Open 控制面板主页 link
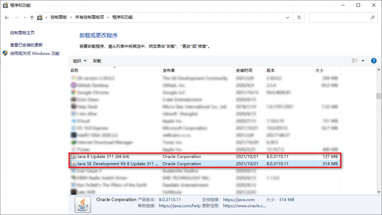The image size is (382, 215). coord(22,33)
